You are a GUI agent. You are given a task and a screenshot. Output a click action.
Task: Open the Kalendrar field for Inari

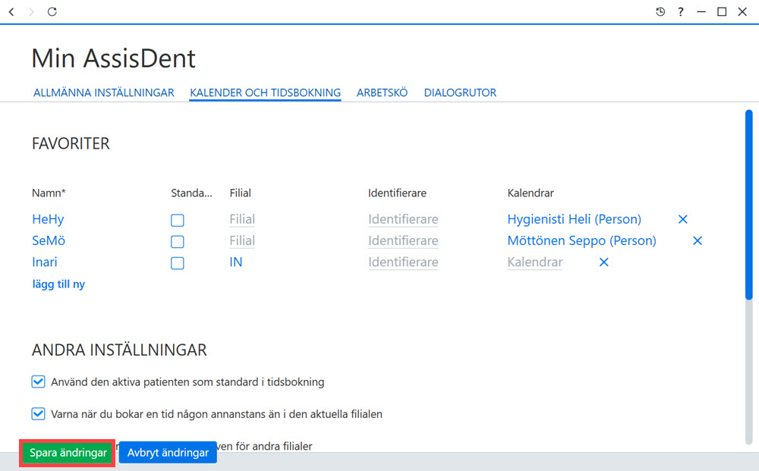(535, 262)
